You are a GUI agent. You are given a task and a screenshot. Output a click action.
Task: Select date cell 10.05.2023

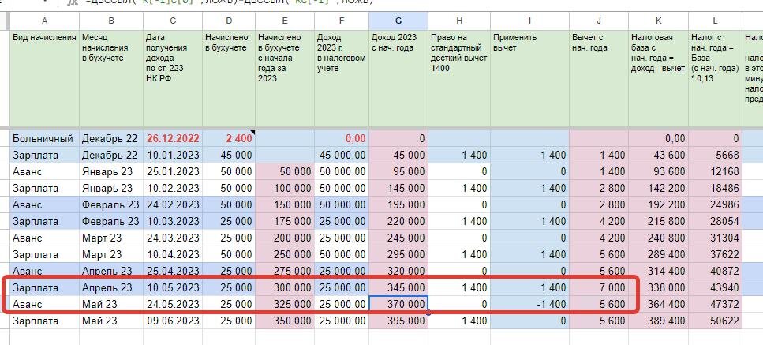173,287
